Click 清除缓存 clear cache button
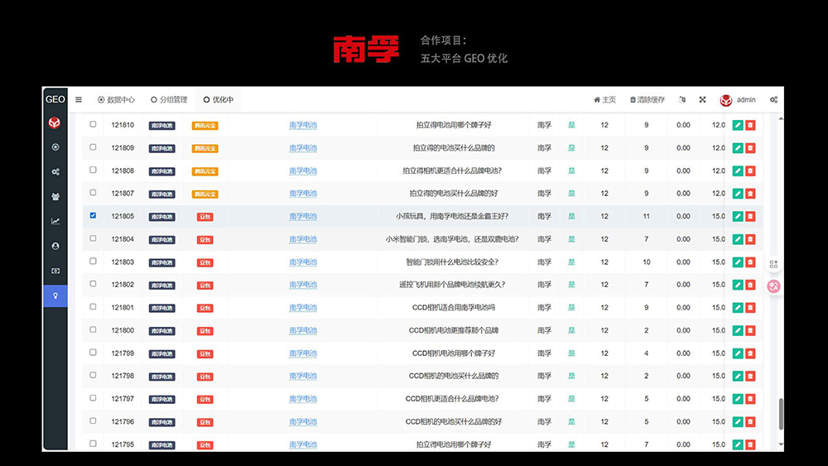 tap(647, 100)
